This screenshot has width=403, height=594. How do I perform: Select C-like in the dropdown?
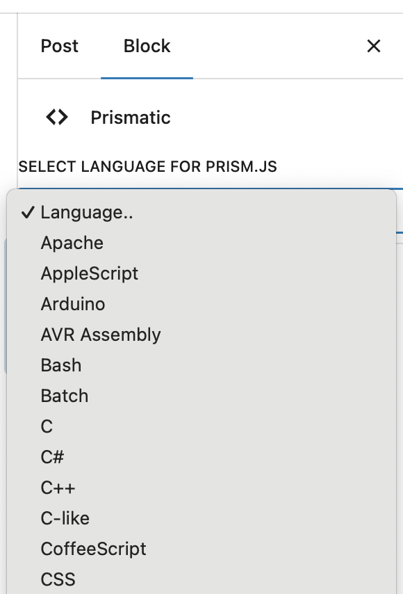(x=201, y=519)
